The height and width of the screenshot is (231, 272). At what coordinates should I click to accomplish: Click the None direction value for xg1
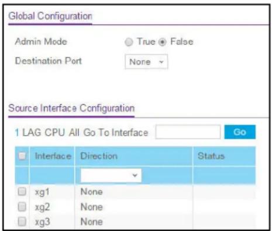(92, 192)
